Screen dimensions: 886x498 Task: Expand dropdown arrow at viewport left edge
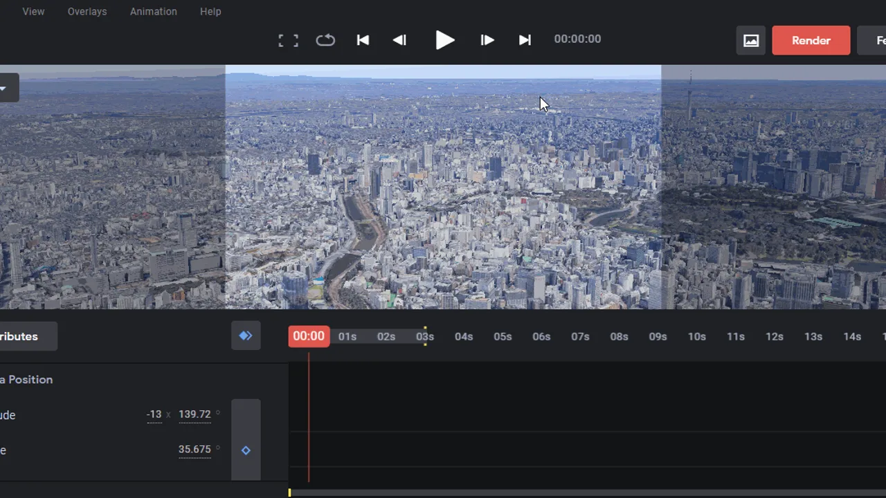tap(4, 89)
